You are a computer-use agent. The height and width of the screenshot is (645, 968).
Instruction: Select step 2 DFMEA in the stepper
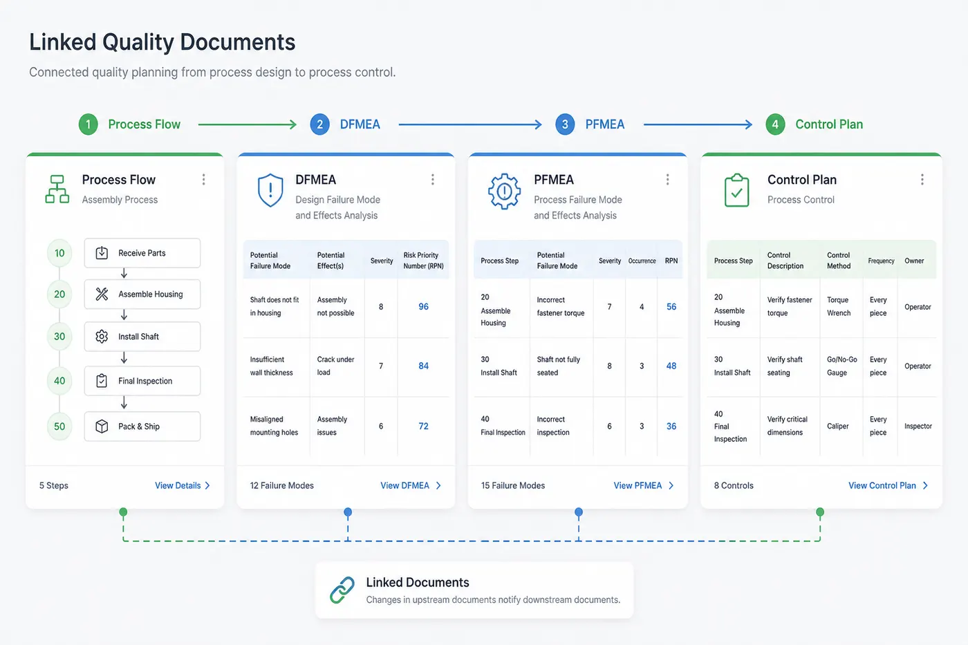click(x=345, y=124)
